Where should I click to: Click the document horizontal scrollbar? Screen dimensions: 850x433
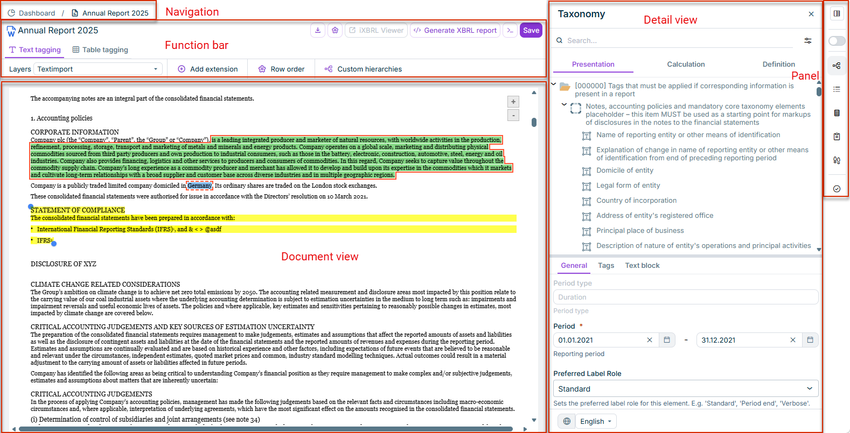click(x=266, y=429)
